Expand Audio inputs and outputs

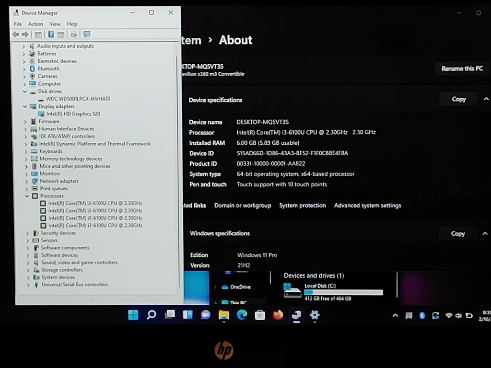[24, 46]
